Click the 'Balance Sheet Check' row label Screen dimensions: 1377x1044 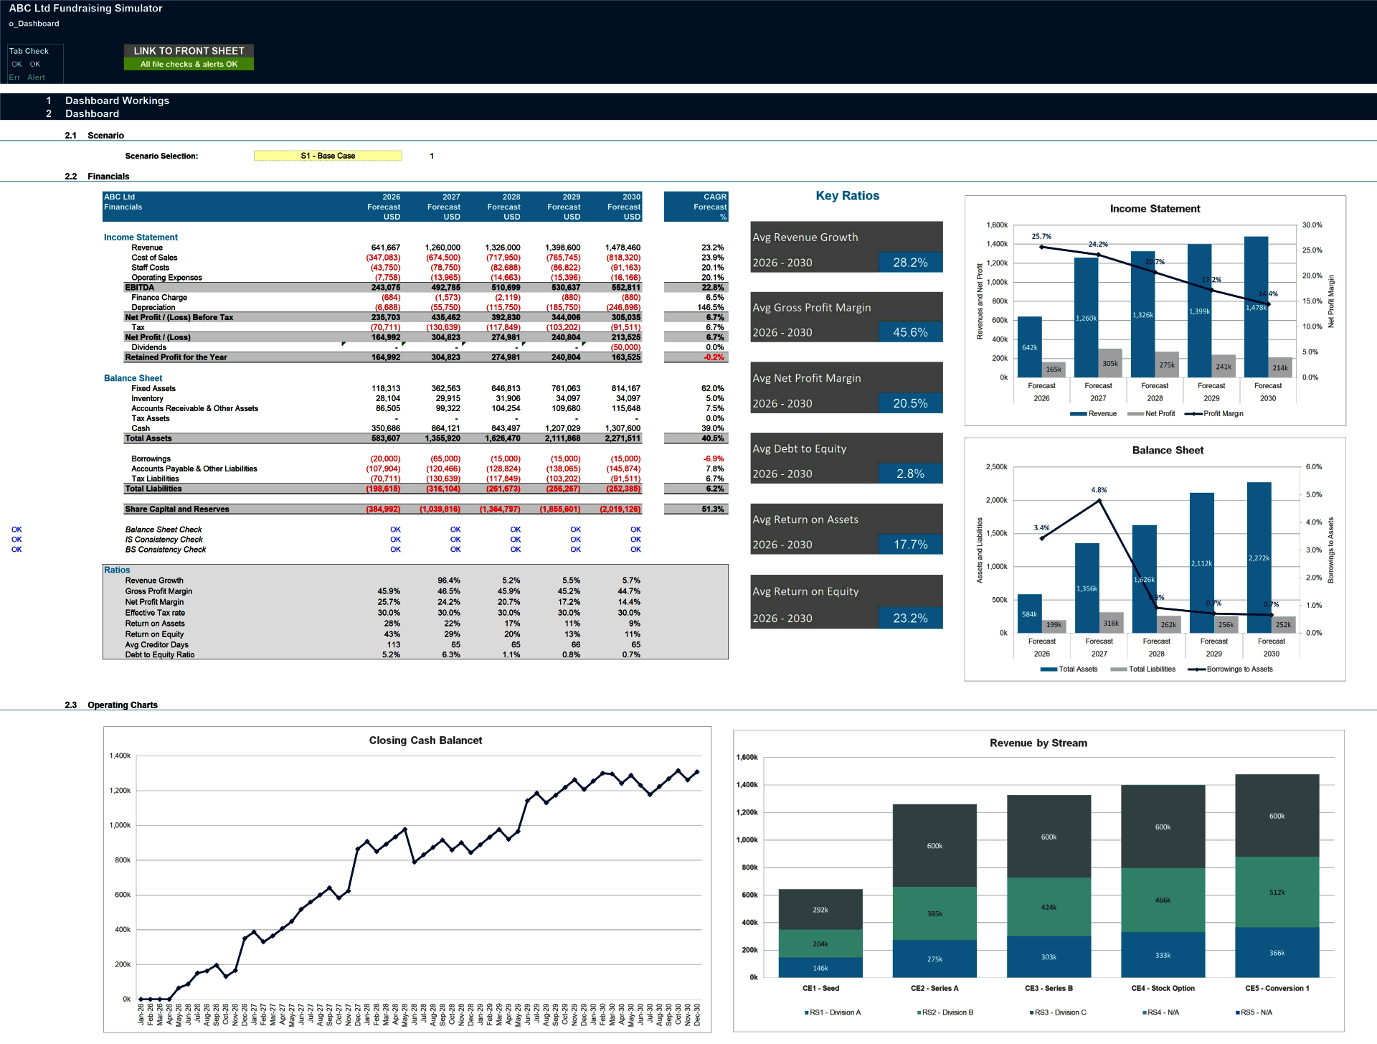pos(164,530)
